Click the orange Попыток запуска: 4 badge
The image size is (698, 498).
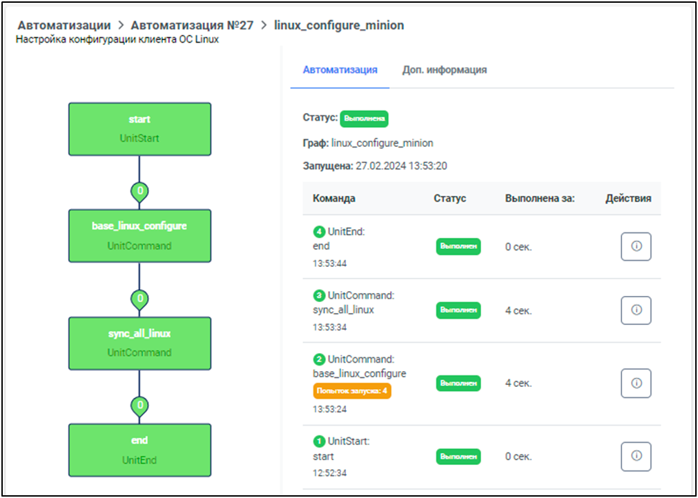tap(352, 392)
